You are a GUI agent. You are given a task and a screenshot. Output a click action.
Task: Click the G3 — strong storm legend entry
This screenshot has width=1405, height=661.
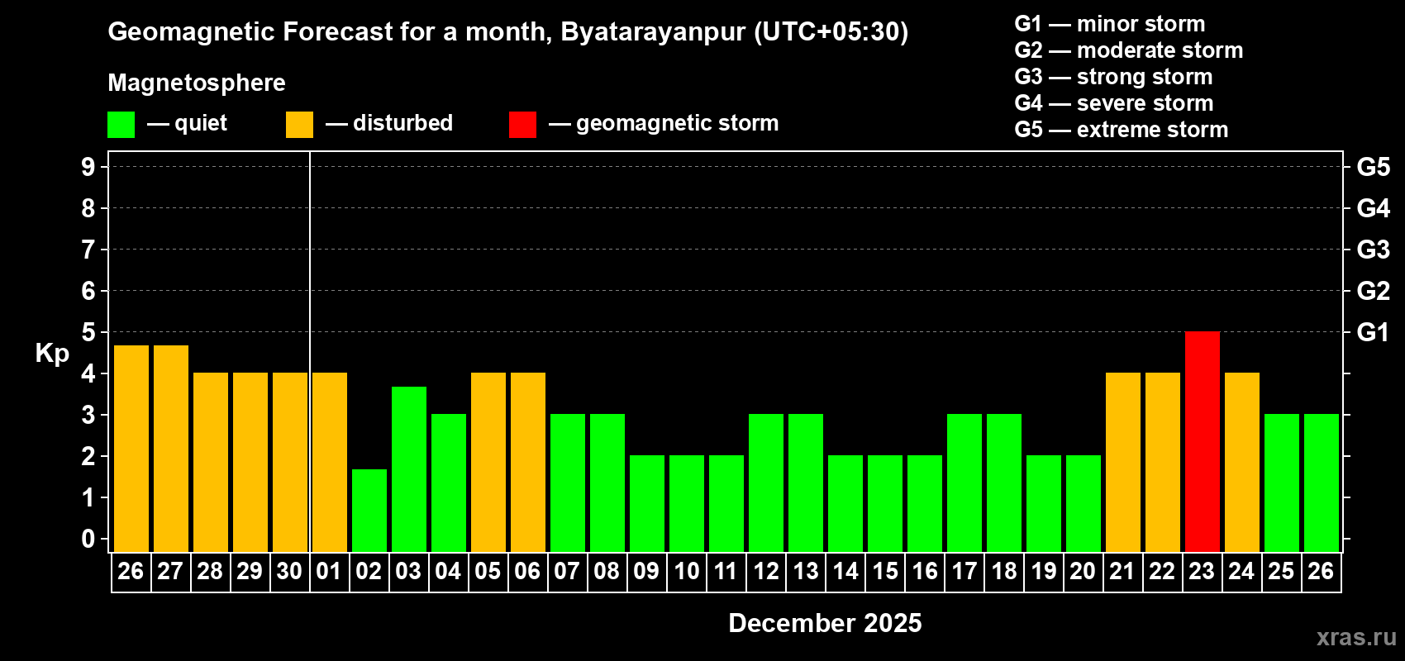click(x=1113, y=77)
